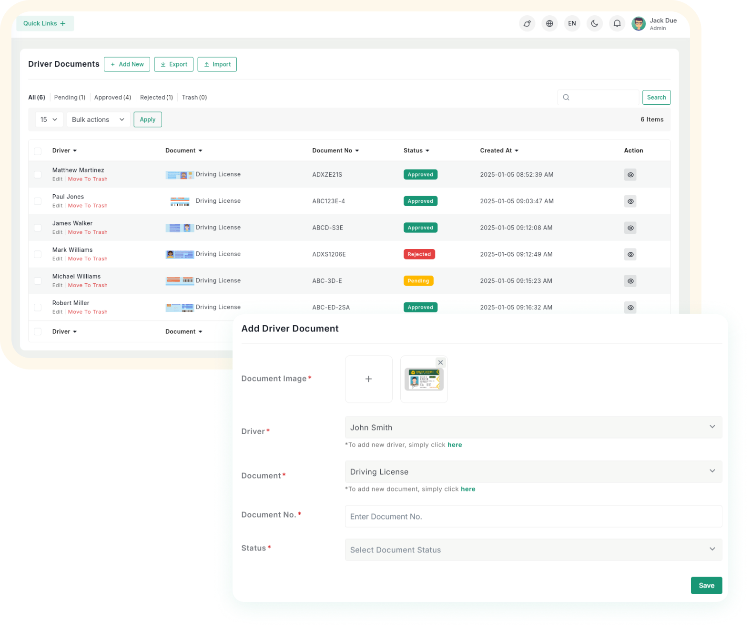Viewport: 751px width, 629px height.
Task: Click the leaf icon in top bar
Action: coord(527,23)
